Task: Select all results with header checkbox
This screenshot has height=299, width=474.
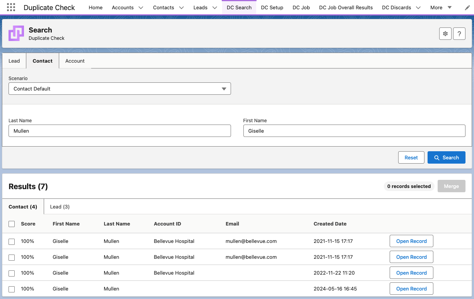Action: pos(12,224)
